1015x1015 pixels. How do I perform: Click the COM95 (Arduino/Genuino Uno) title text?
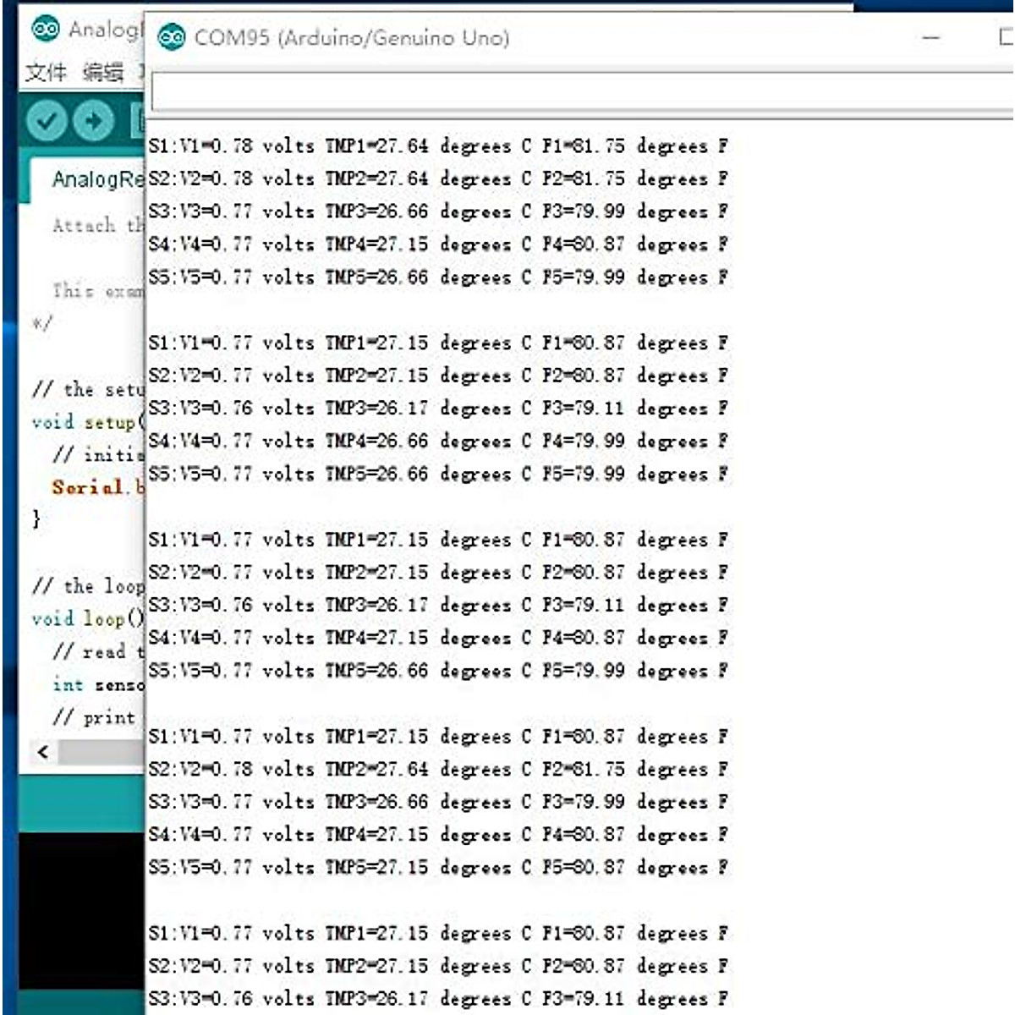(352, 38)
